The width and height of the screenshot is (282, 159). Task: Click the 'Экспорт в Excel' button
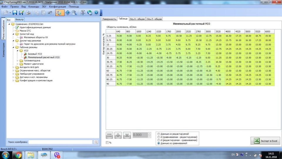(266, 141)
